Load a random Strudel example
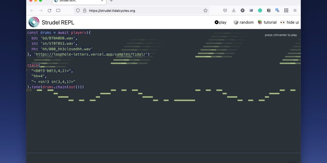The width and height of the screenshot is (327, 163). click(244, 22)
